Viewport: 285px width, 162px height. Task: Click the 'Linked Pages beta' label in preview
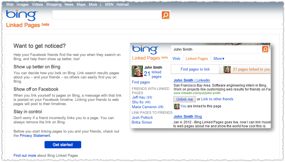point(150,58)
